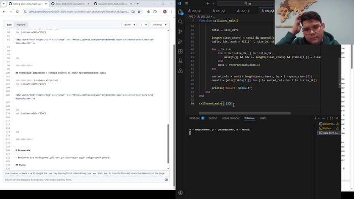Viewport: 354px width, 199px height.
Task: Open the Julia three-circles view in activity bar
Action: tap(180, 71)
